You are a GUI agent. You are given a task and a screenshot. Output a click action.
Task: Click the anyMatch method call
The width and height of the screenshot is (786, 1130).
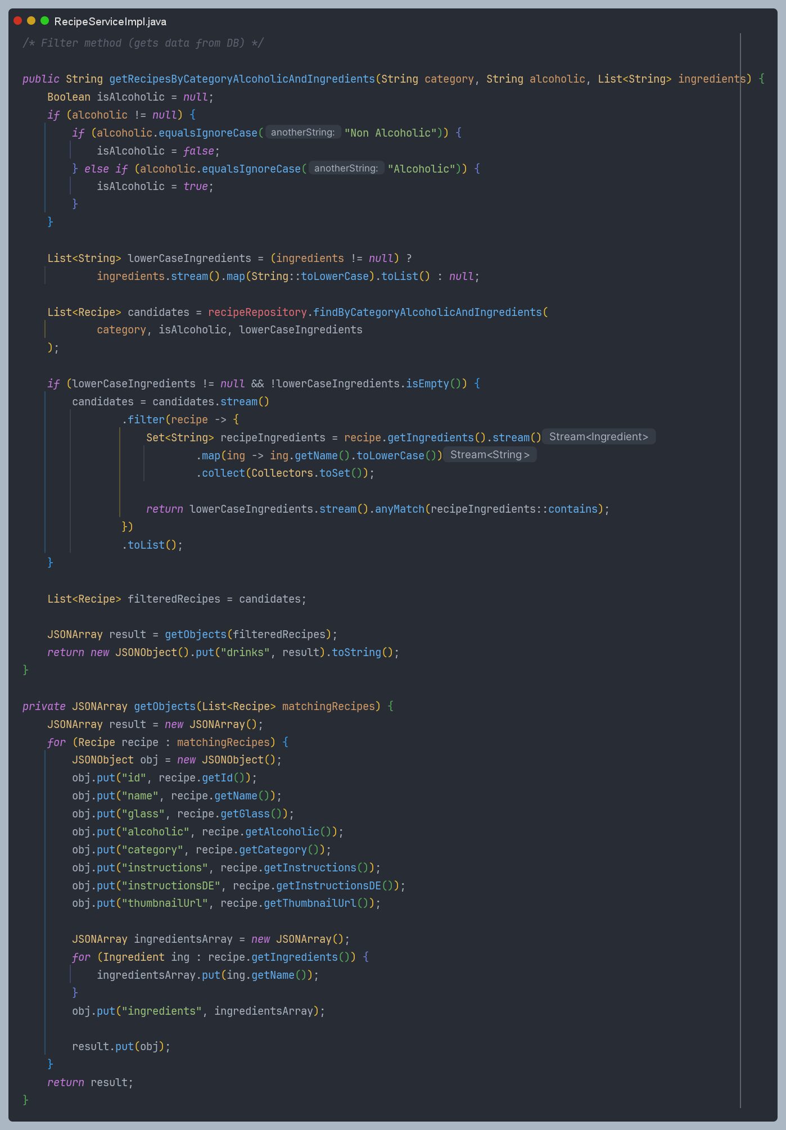pos(399,509)
